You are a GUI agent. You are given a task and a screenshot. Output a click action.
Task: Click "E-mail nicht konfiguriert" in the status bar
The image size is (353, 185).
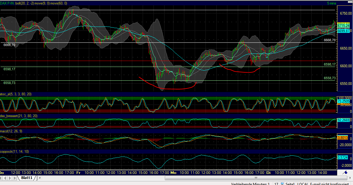point(330,183)
